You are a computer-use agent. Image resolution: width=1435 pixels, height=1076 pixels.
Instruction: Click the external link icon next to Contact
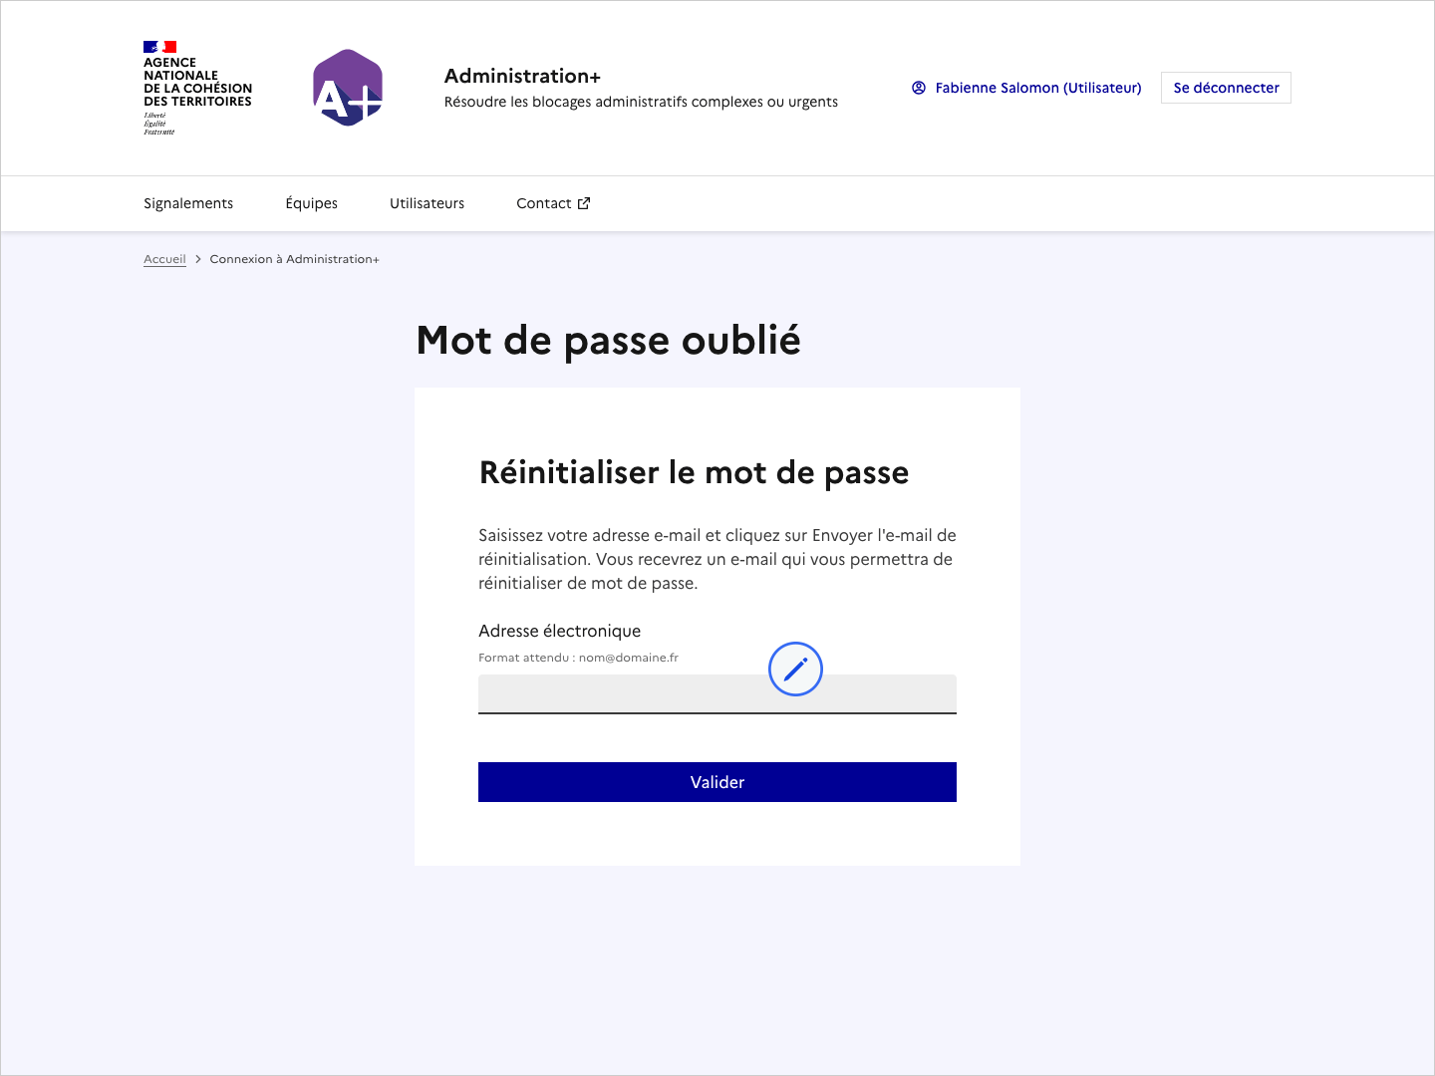coord(583,202)
